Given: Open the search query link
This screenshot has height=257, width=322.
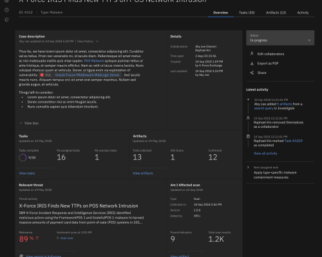Looking at the screenshot, I should coord(264,109).
